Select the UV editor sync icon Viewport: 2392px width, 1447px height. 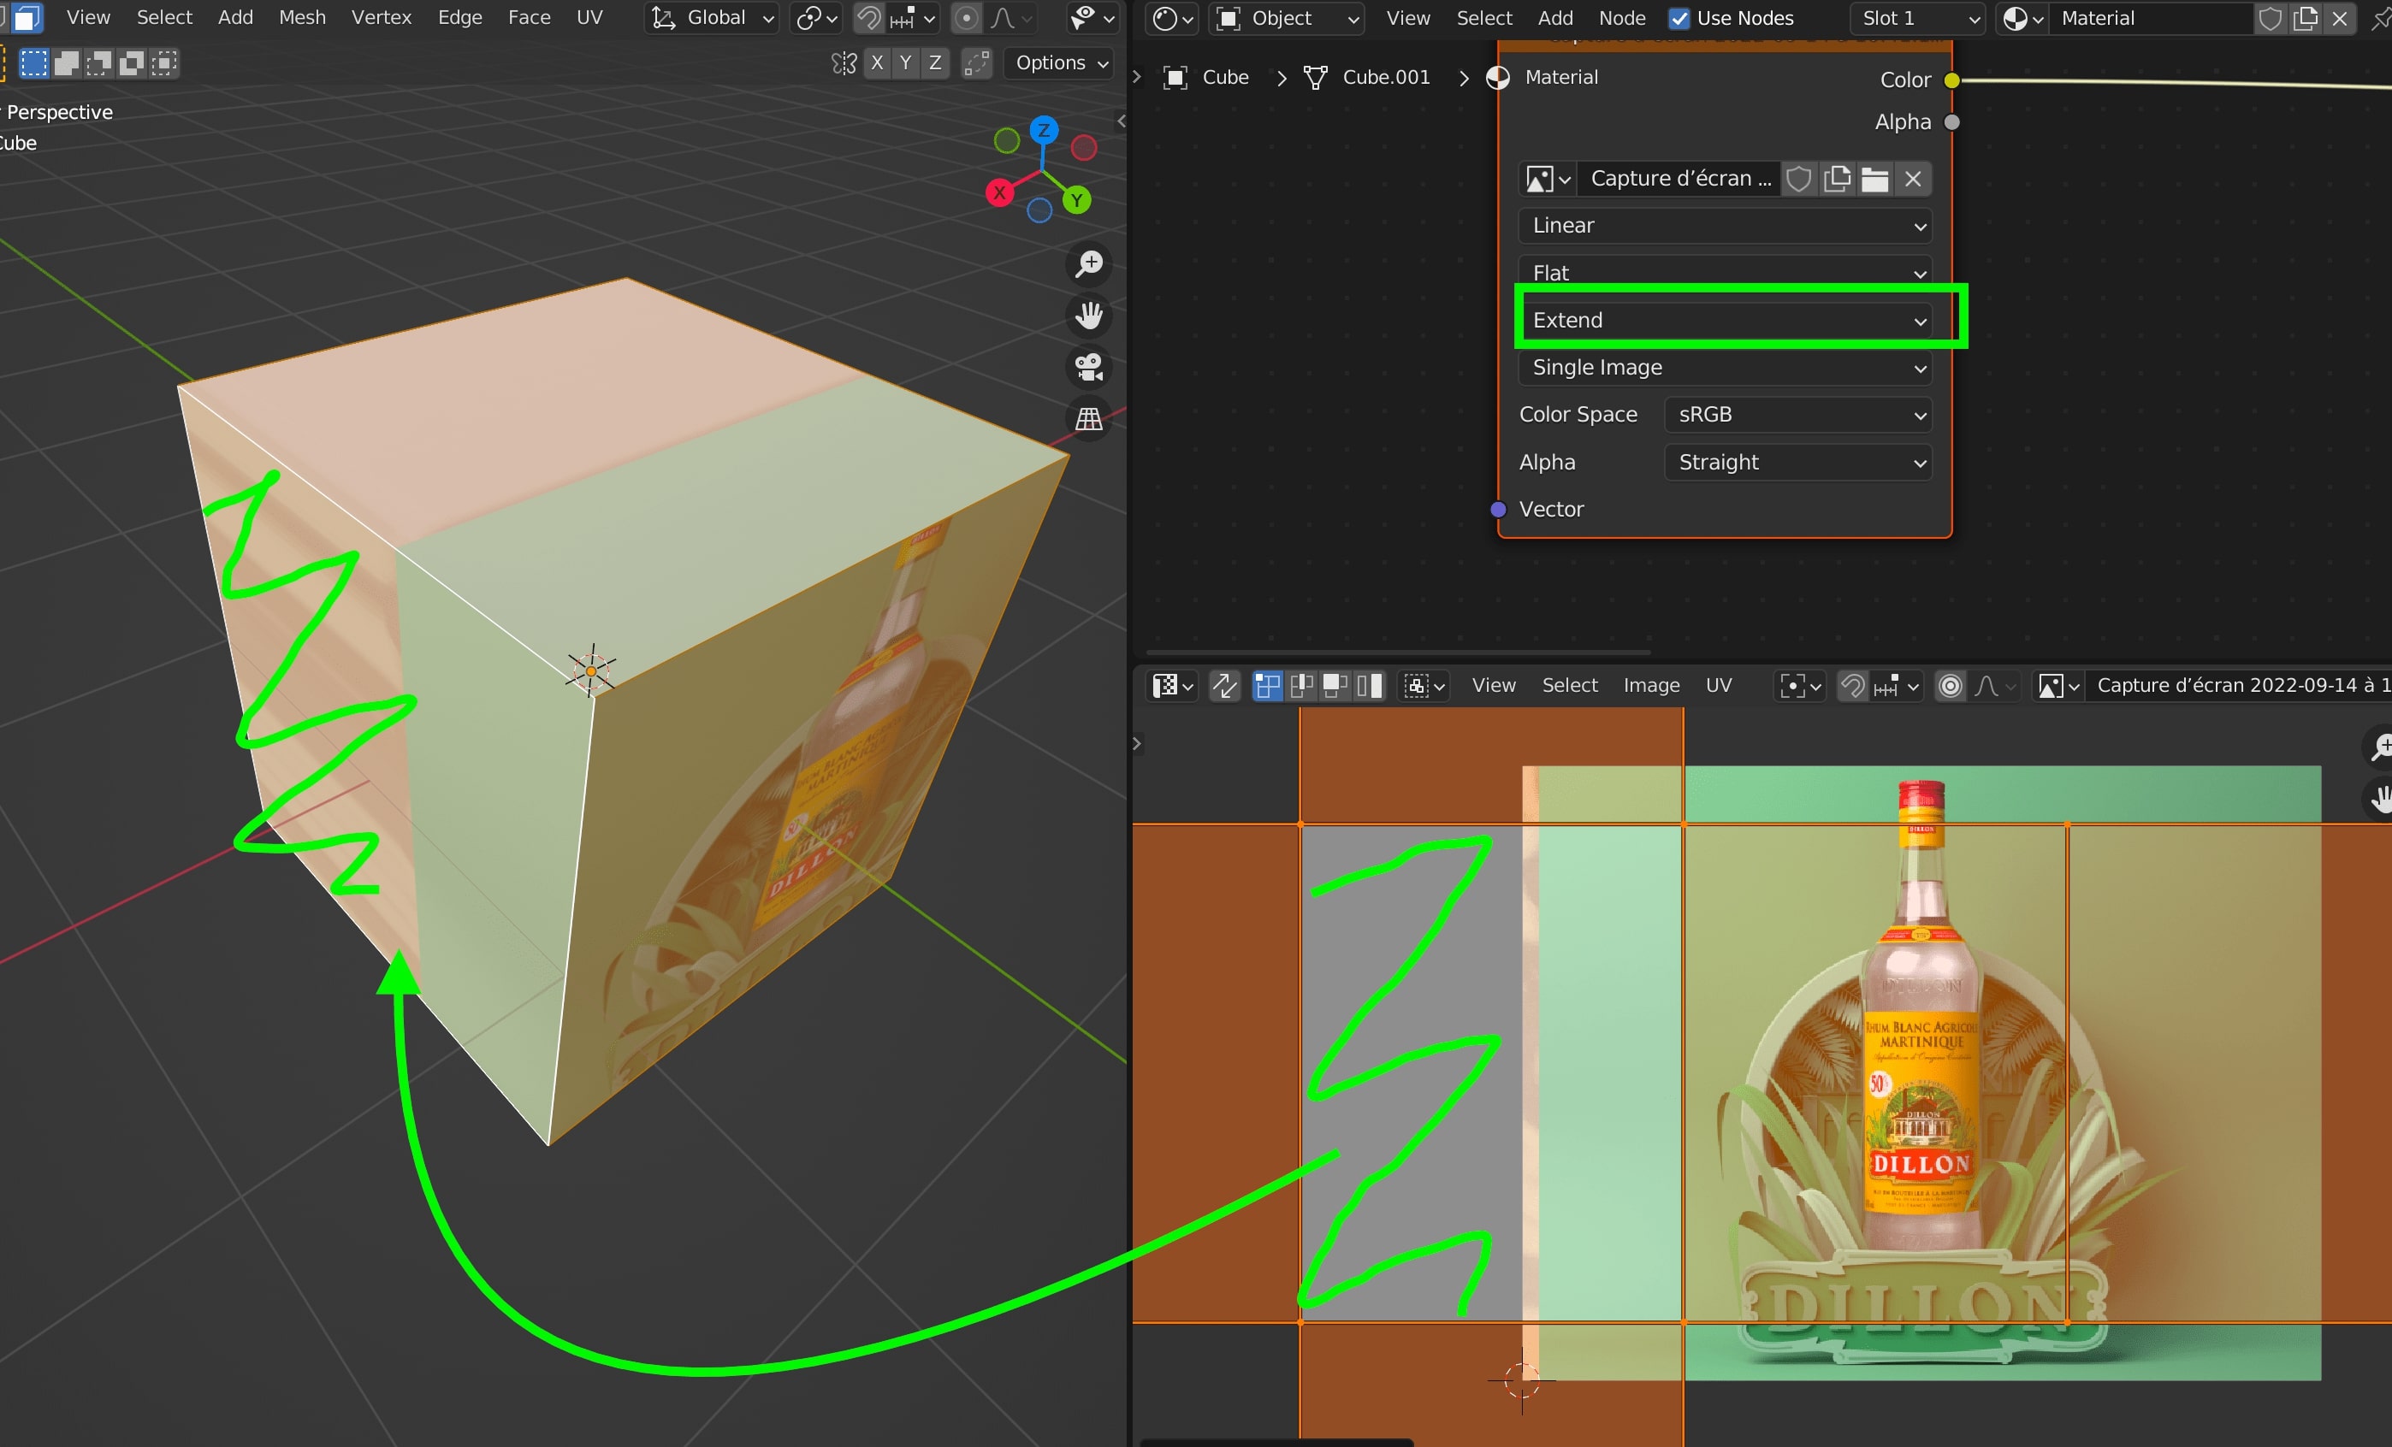click(x=1223, y=683)
